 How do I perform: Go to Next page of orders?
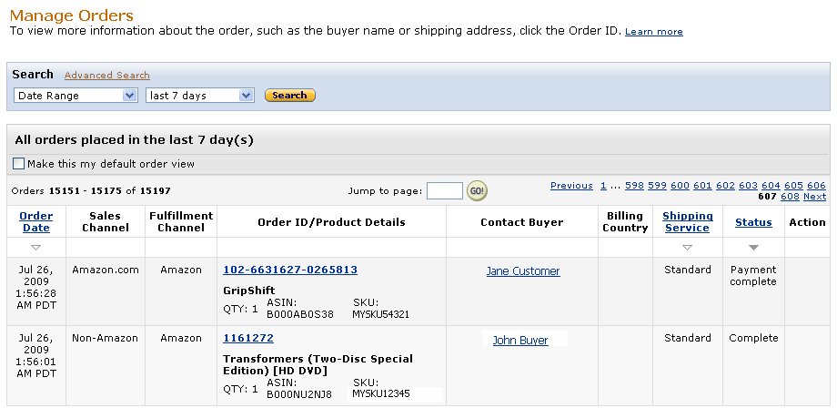pos(815,197)
